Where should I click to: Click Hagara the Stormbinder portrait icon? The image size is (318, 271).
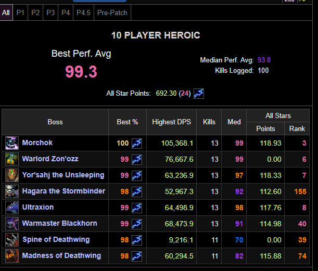12,191
